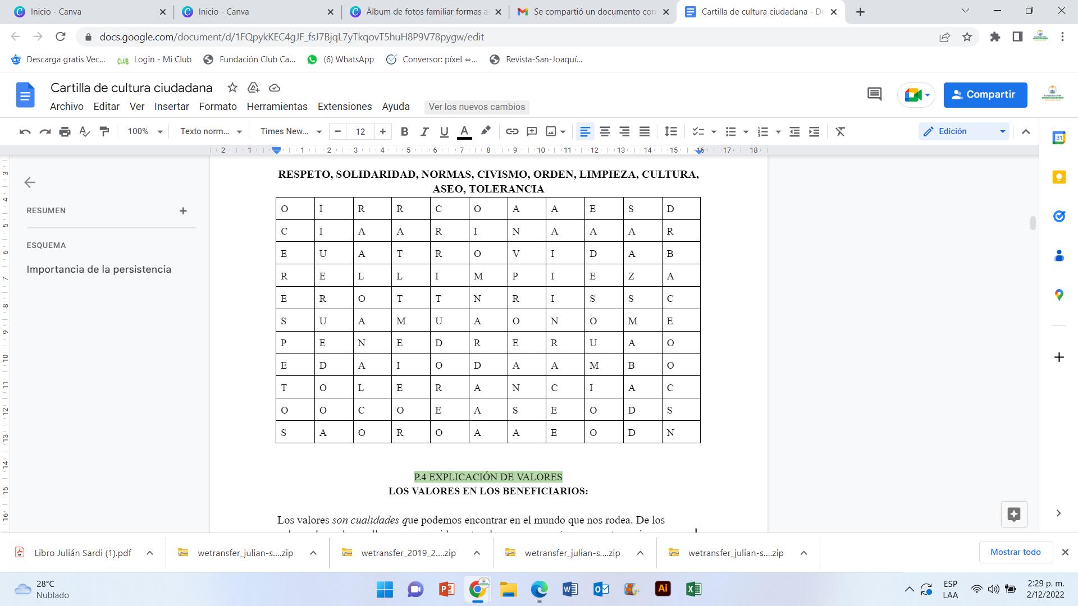Click the highlight color marker icon
Image resolution: width=1078 pixels, height=606 pixels.
point(486,131)
